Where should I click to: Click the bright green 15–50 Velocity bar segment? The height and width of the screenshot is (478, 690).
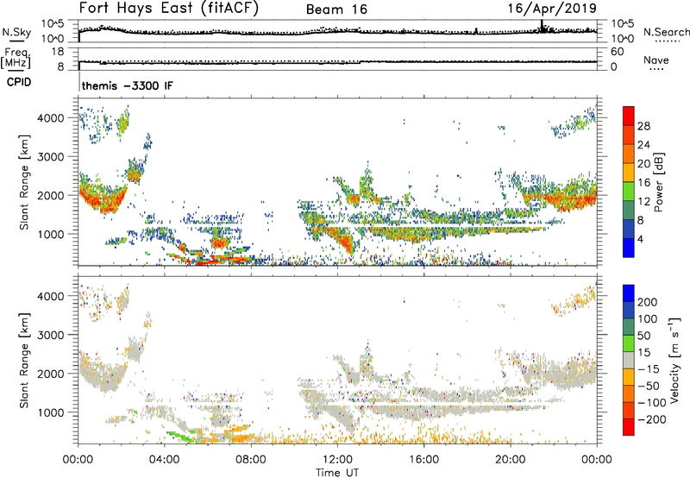[x=629, y=343]
